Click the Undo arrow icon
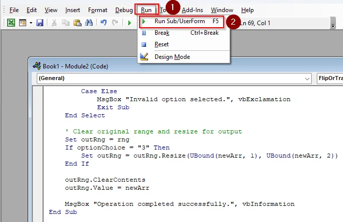The image size is (343, 222). [103, 22]
